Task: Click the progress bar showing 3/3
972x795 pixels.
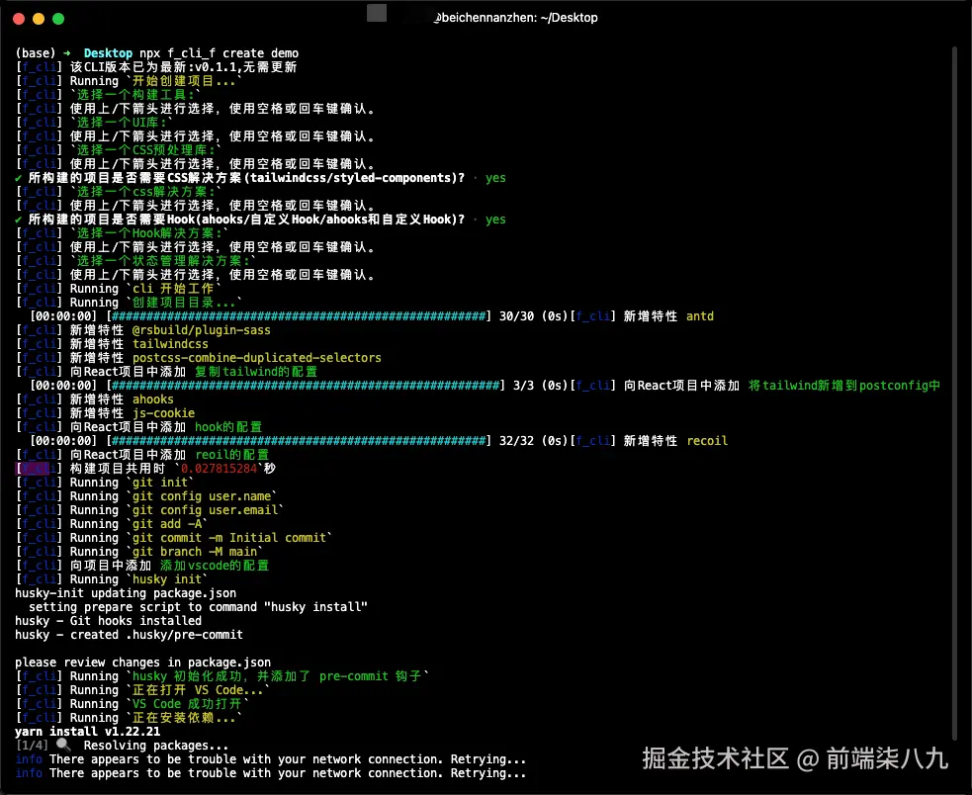Action: [306, 386]
